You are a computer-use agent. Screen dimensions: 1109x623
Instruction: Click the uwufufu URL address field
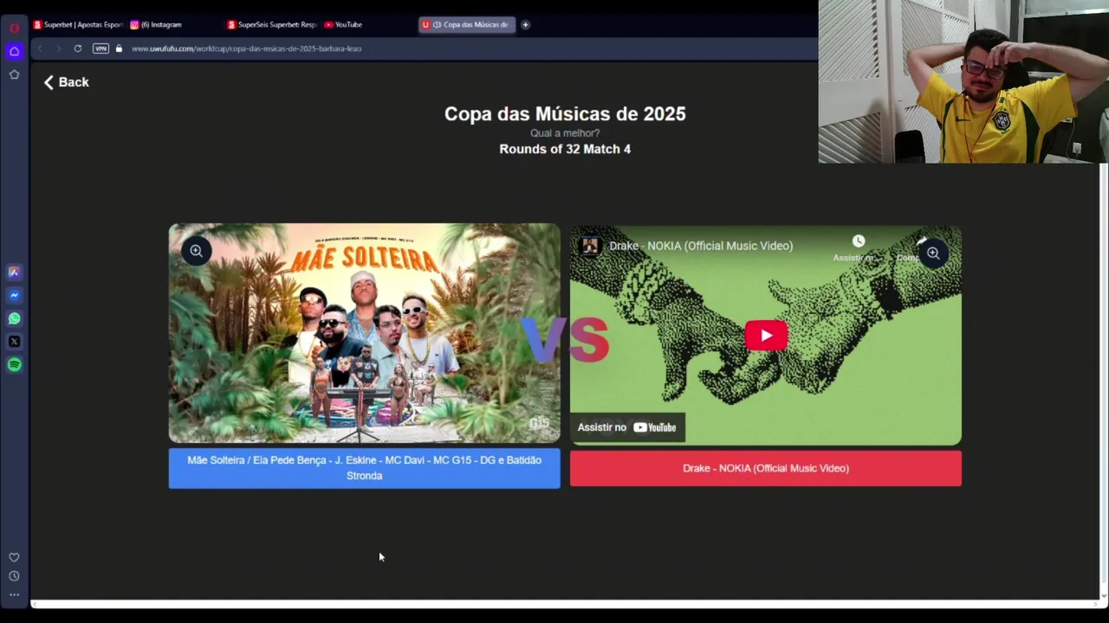[246, 48]
